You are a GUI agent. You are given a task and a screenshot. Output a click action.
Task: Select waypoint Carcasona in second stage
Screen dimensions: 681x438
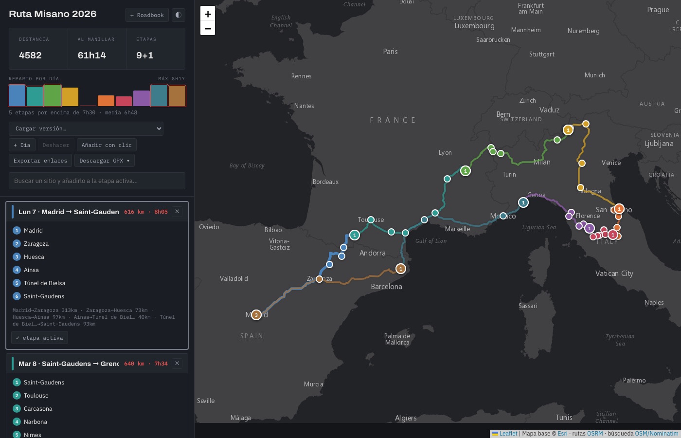coord(97,409)
